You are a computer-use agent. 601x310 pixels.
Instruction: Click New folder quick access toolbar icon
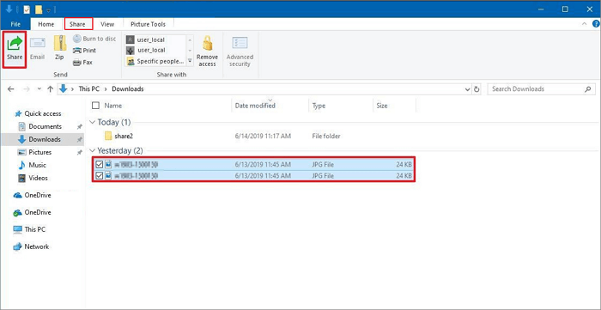pyautogui.click(x=39, y=9)
